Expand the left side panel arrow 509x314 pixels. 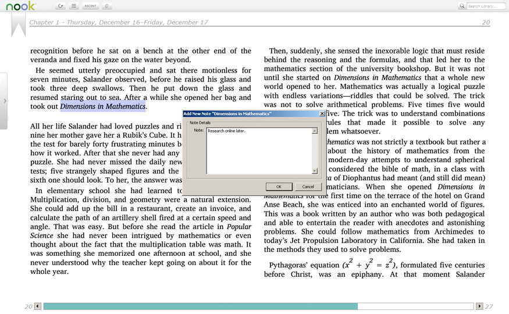(4, 101)
